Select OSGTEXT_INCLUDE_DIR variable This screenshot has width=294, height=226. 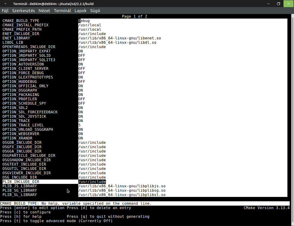click(x=24, y=164)
